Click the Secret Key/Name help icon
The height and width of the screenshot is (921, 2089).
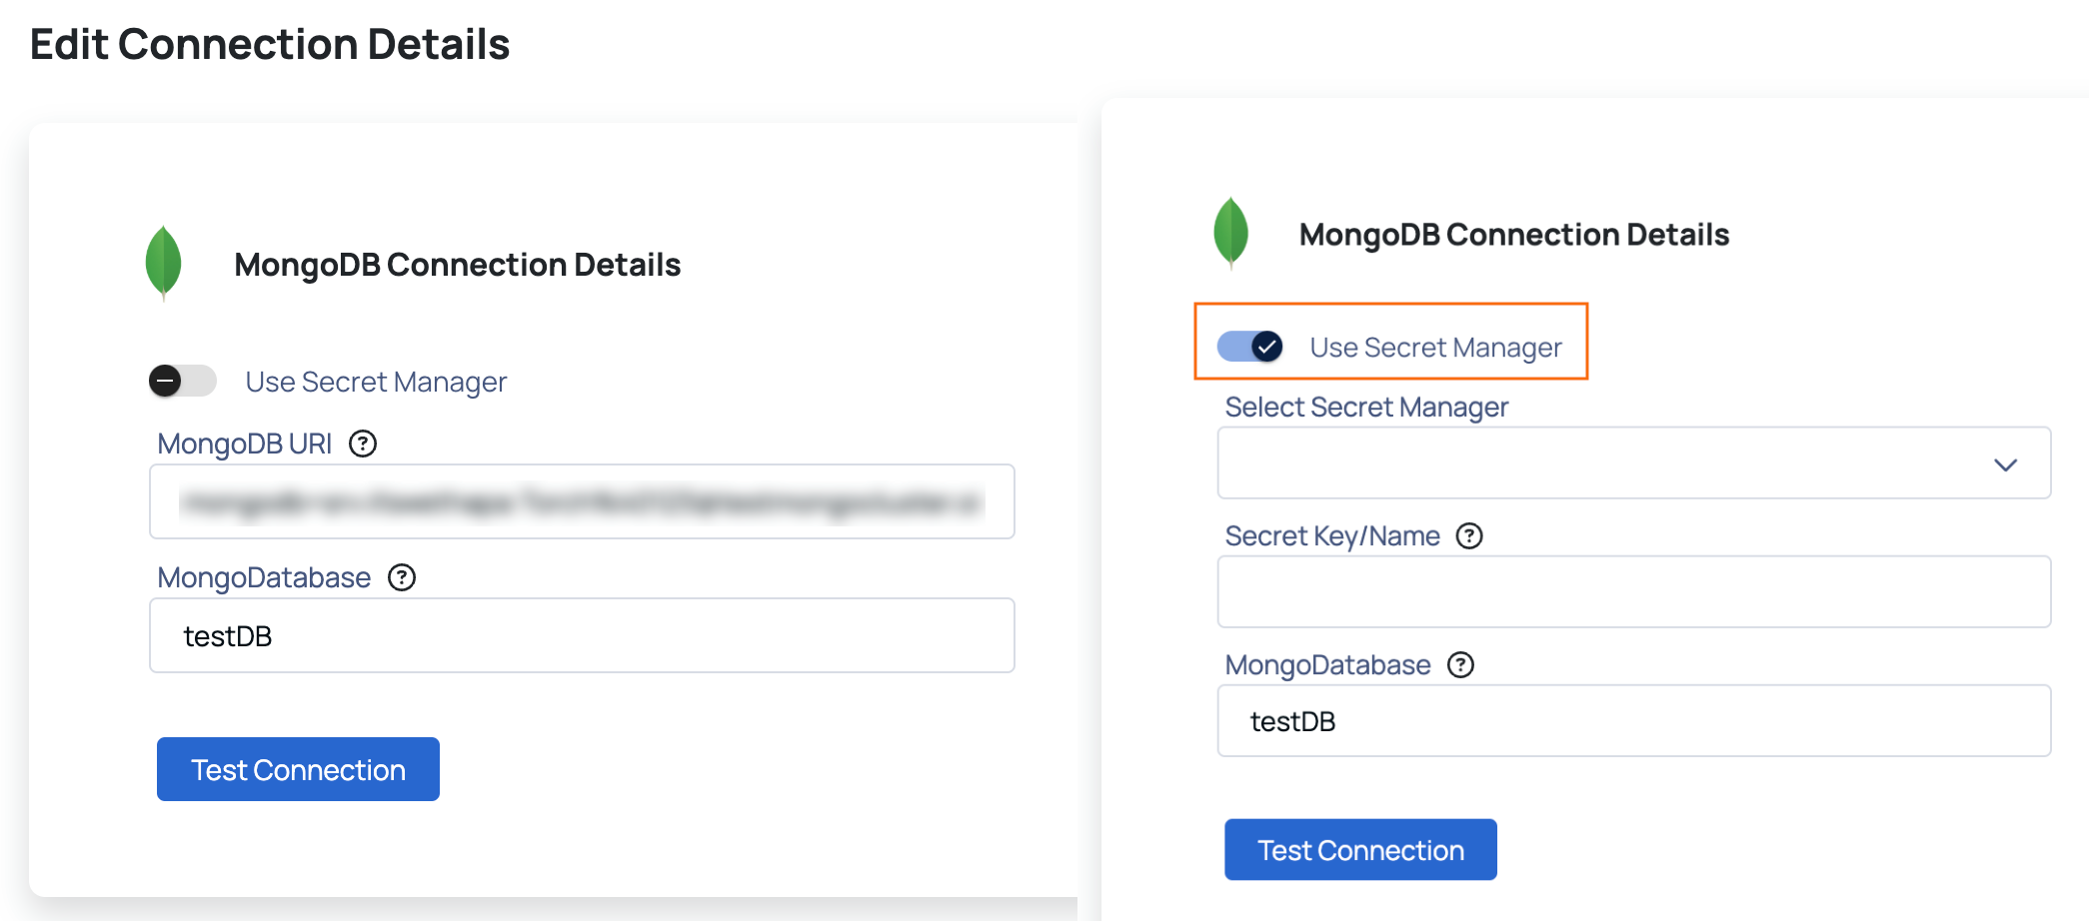(x=1469, y=536)
